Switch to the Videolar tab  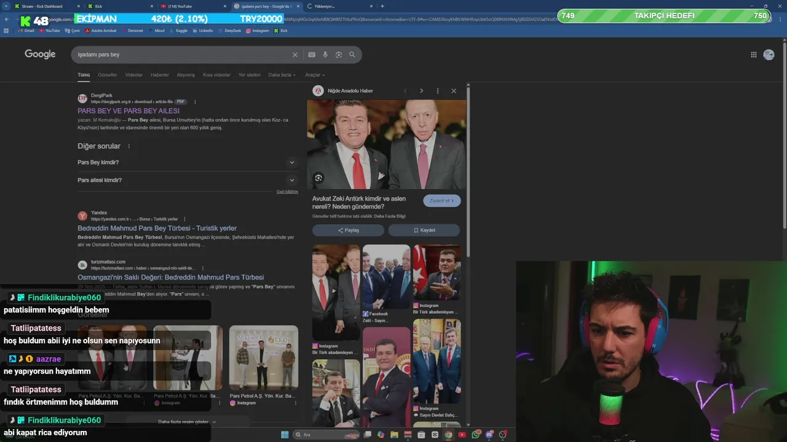click(133, 75)
